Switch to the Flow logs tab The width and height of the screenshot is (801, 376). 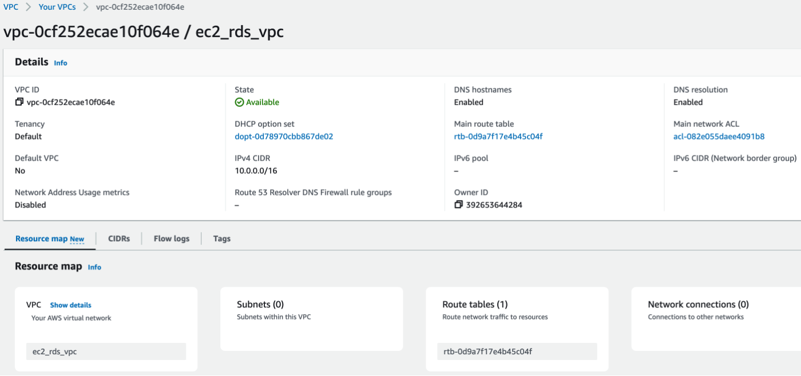[x=171, y=239]
